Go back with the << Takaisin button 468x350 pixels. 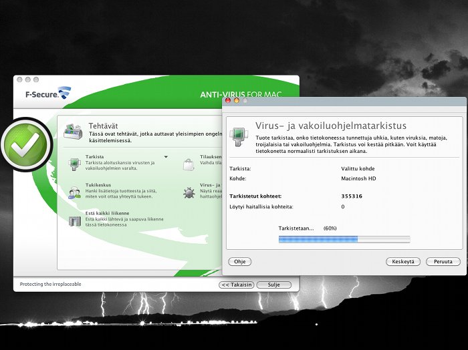pos(237,285)
